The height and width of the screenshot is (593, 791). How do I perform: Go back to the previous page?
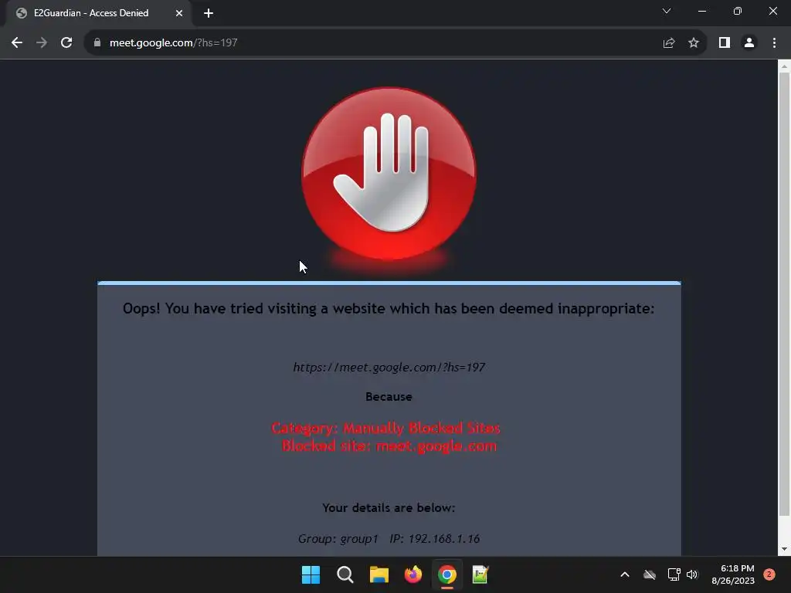[17, 43]
